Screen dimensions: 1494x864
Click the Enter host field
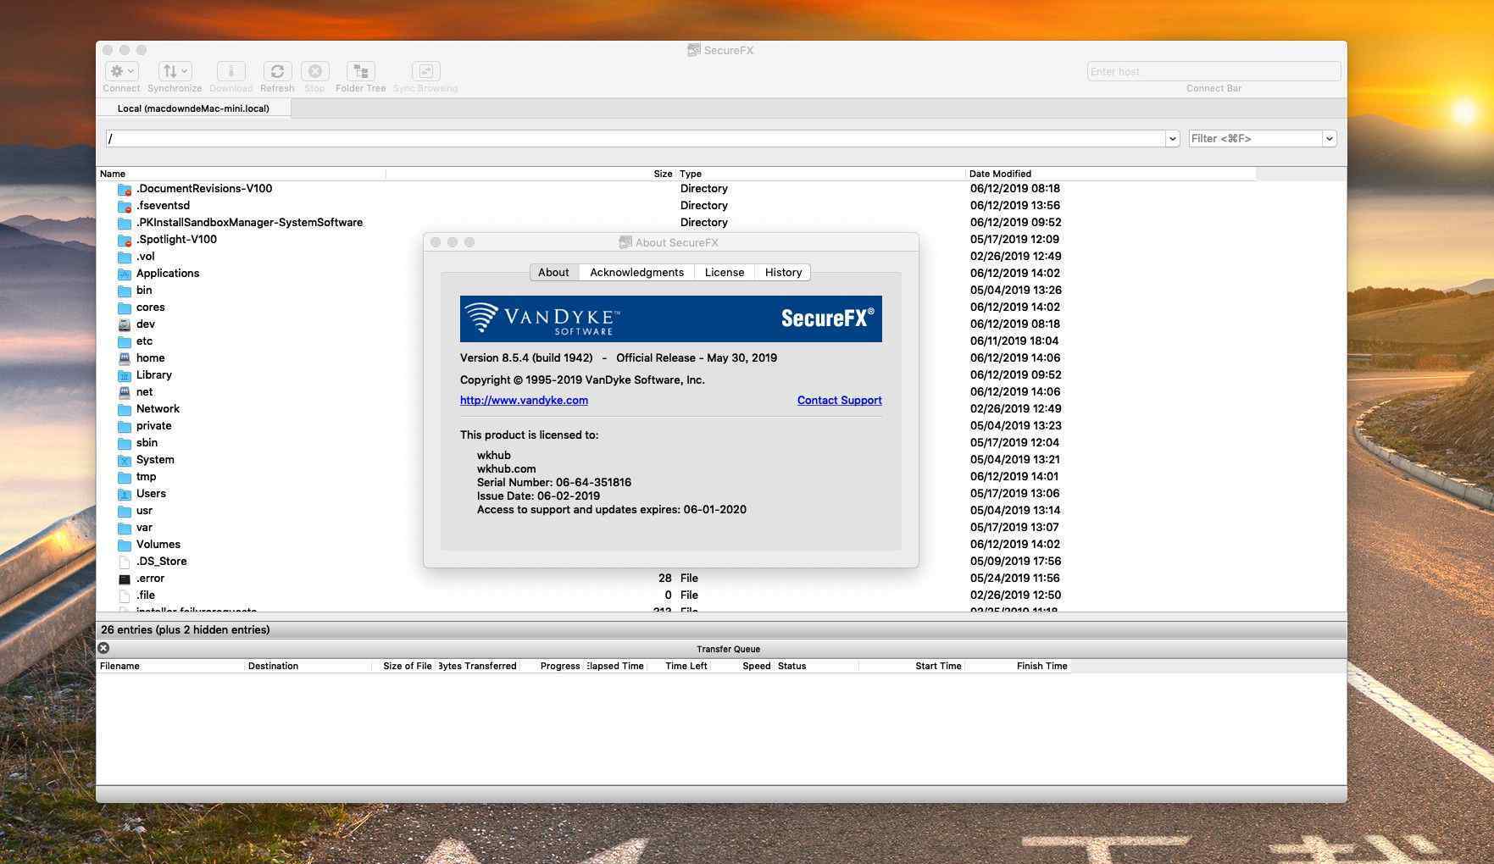coord(1214,71)
